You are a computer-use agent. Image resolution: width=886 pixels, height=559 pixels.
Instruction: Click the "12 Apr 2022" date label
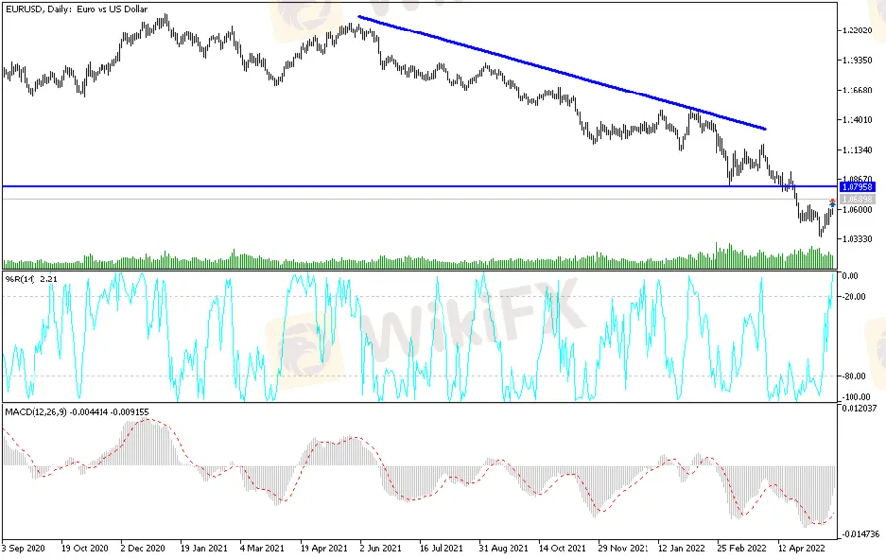[801, 548]
